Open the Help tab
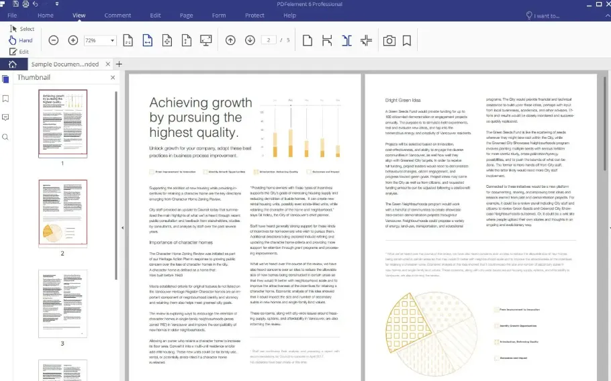This screenshot has height=381, width=611. [x=289, y=15]
